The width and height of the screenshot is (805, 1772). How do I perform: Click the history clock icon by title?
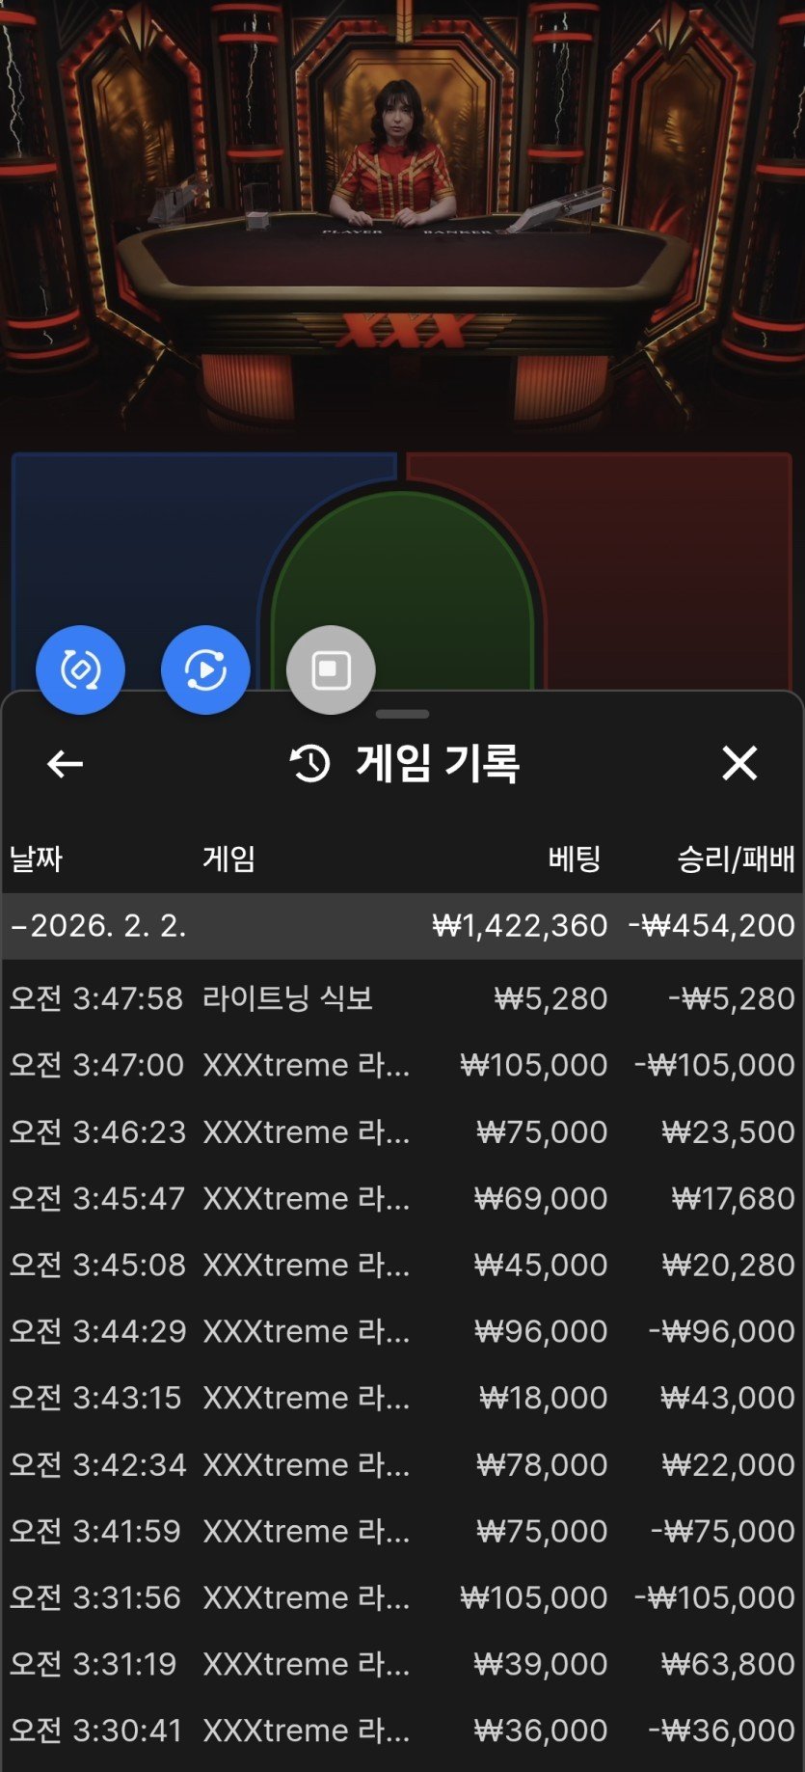[310, 764]
